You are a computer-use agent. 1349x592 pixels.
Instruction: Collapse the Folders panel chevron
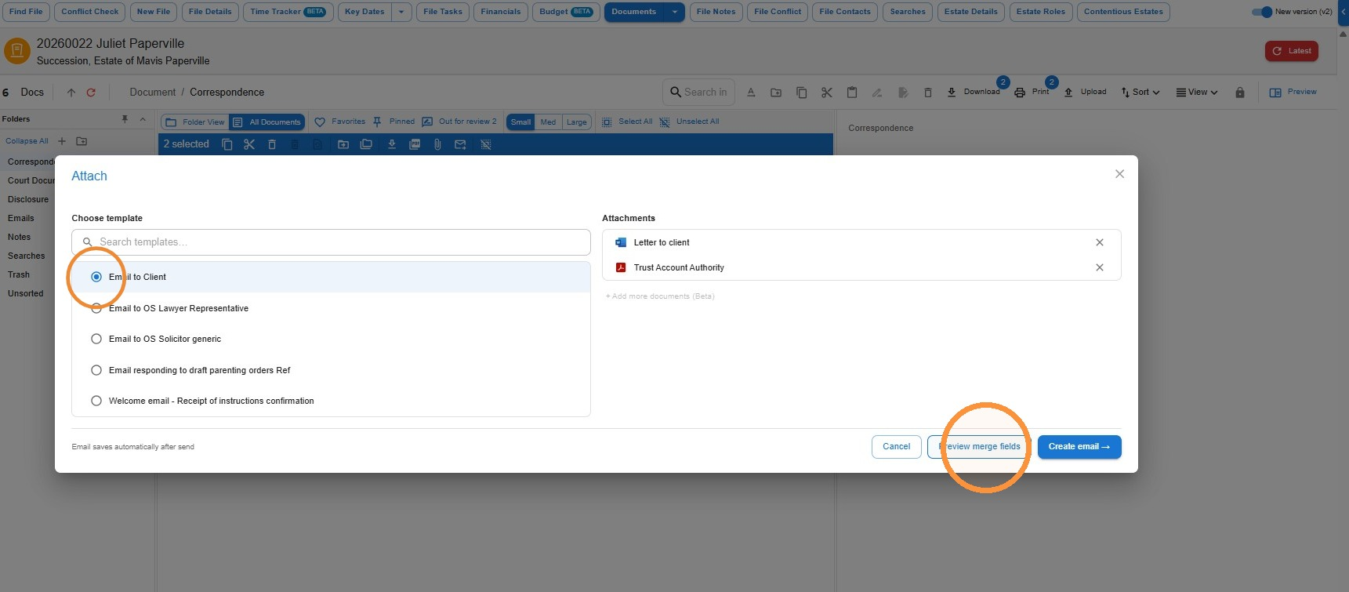click(x=143, y=119)
